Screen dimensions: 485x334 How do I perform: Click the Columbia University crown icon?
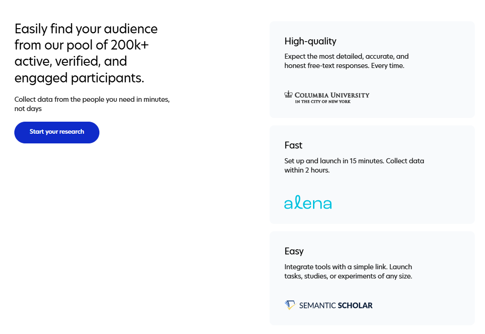289,94
